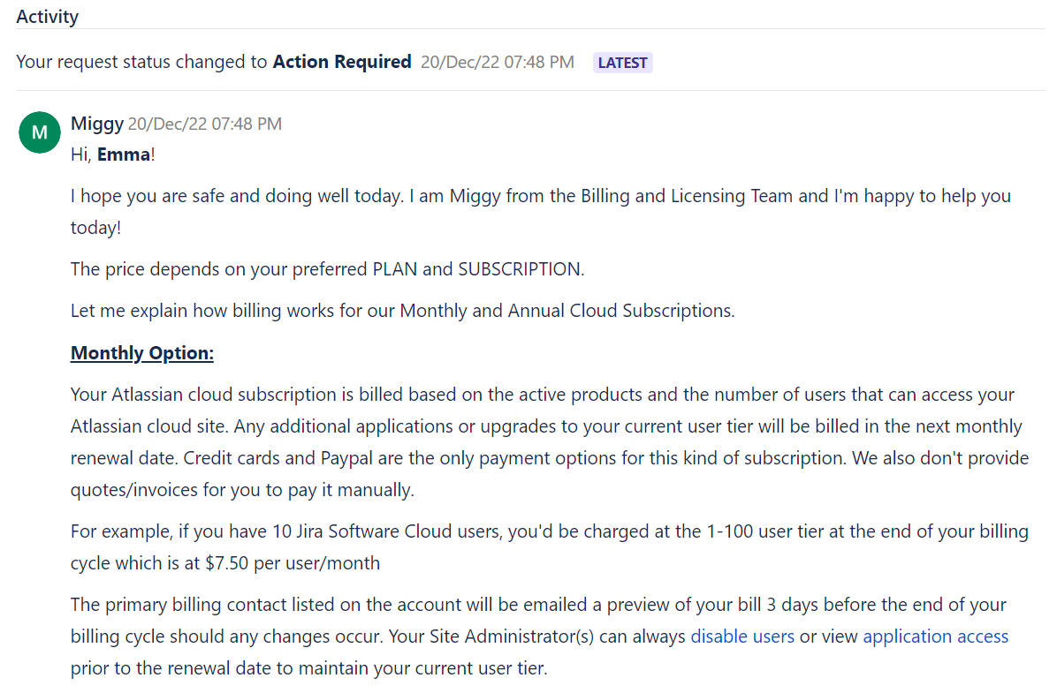Click Miggy's green avatar icon
The height and width of the screenshot is (693, 1057).
(x=39, y=132)
